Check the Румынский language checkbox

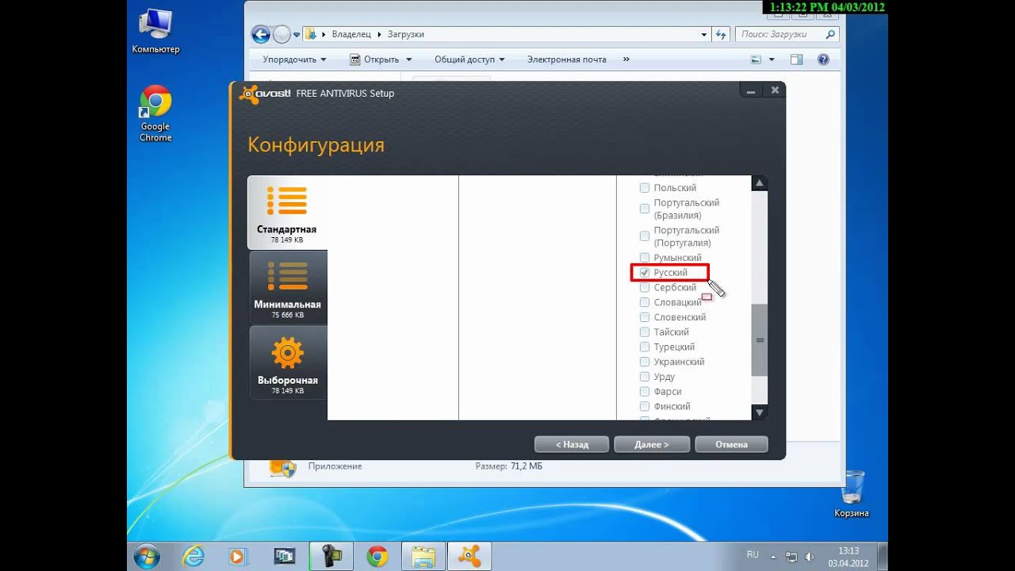(x=645, y=258)
